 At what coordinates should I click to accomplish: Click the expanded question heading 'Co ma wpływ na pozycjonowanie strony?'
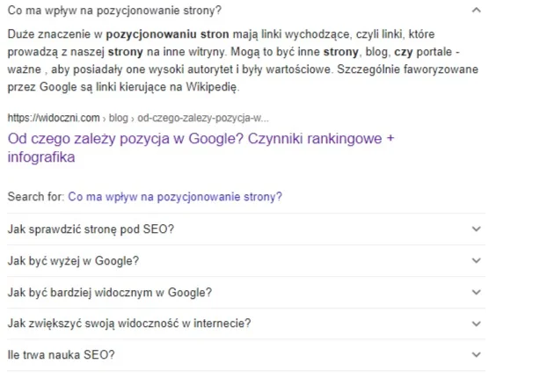[x=114, y=11]
